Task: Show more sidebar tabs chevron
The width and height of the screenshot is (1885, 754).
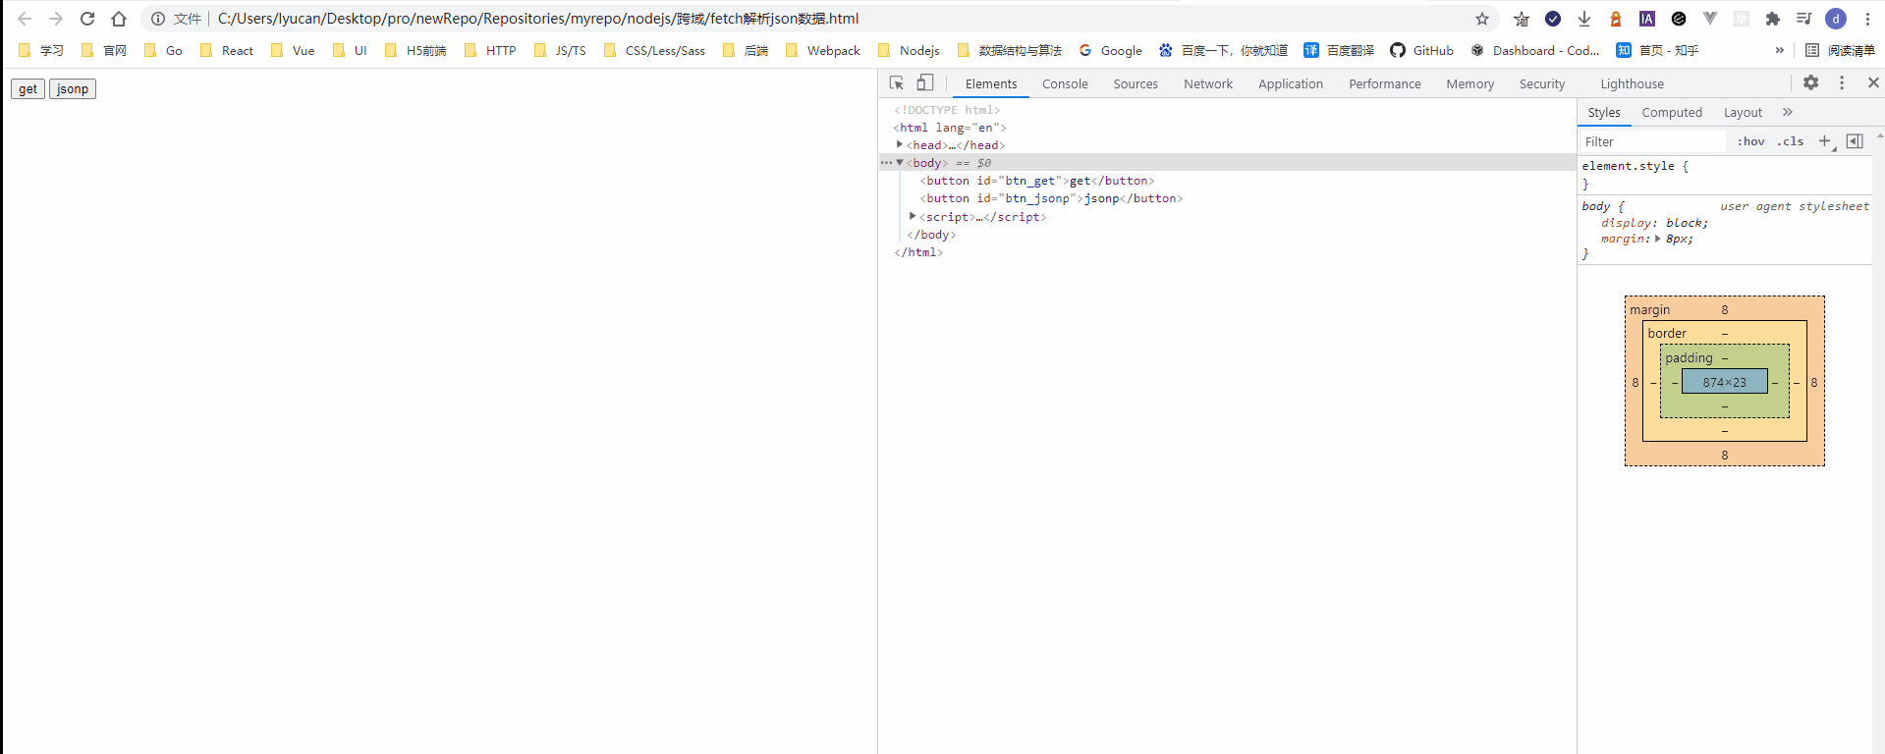Action: point(1788,112)
